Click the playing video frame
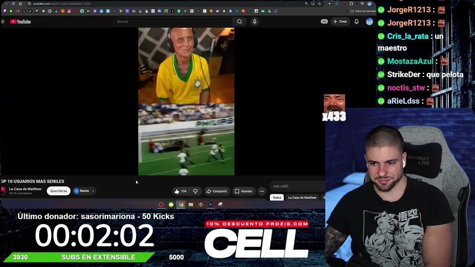Viewport: 475px width, 267px height. 186,101
